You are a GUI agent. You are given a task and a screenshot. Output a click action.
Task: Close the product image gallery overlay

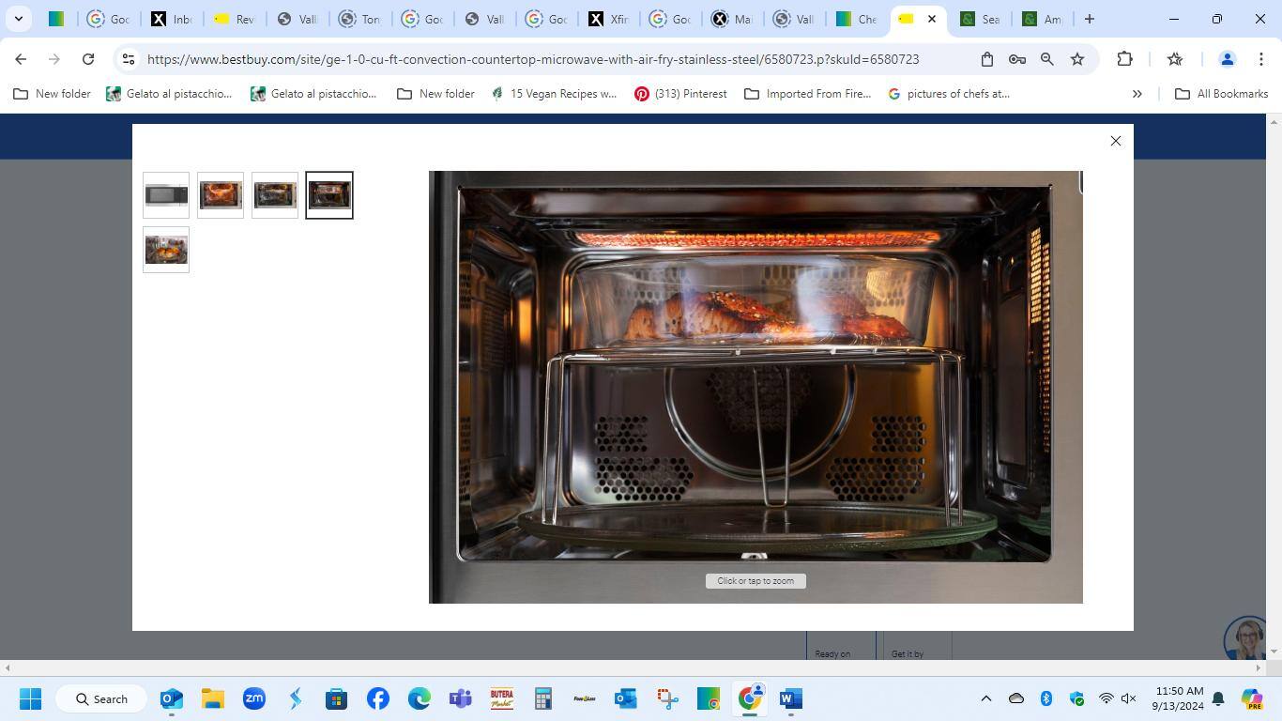click(x=1115, y=141)
